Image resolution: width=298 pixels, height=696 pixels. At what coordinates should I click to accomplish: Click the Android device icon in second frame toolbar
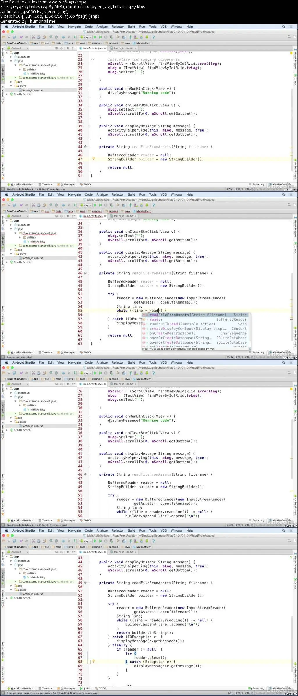(x=147, y=205)
